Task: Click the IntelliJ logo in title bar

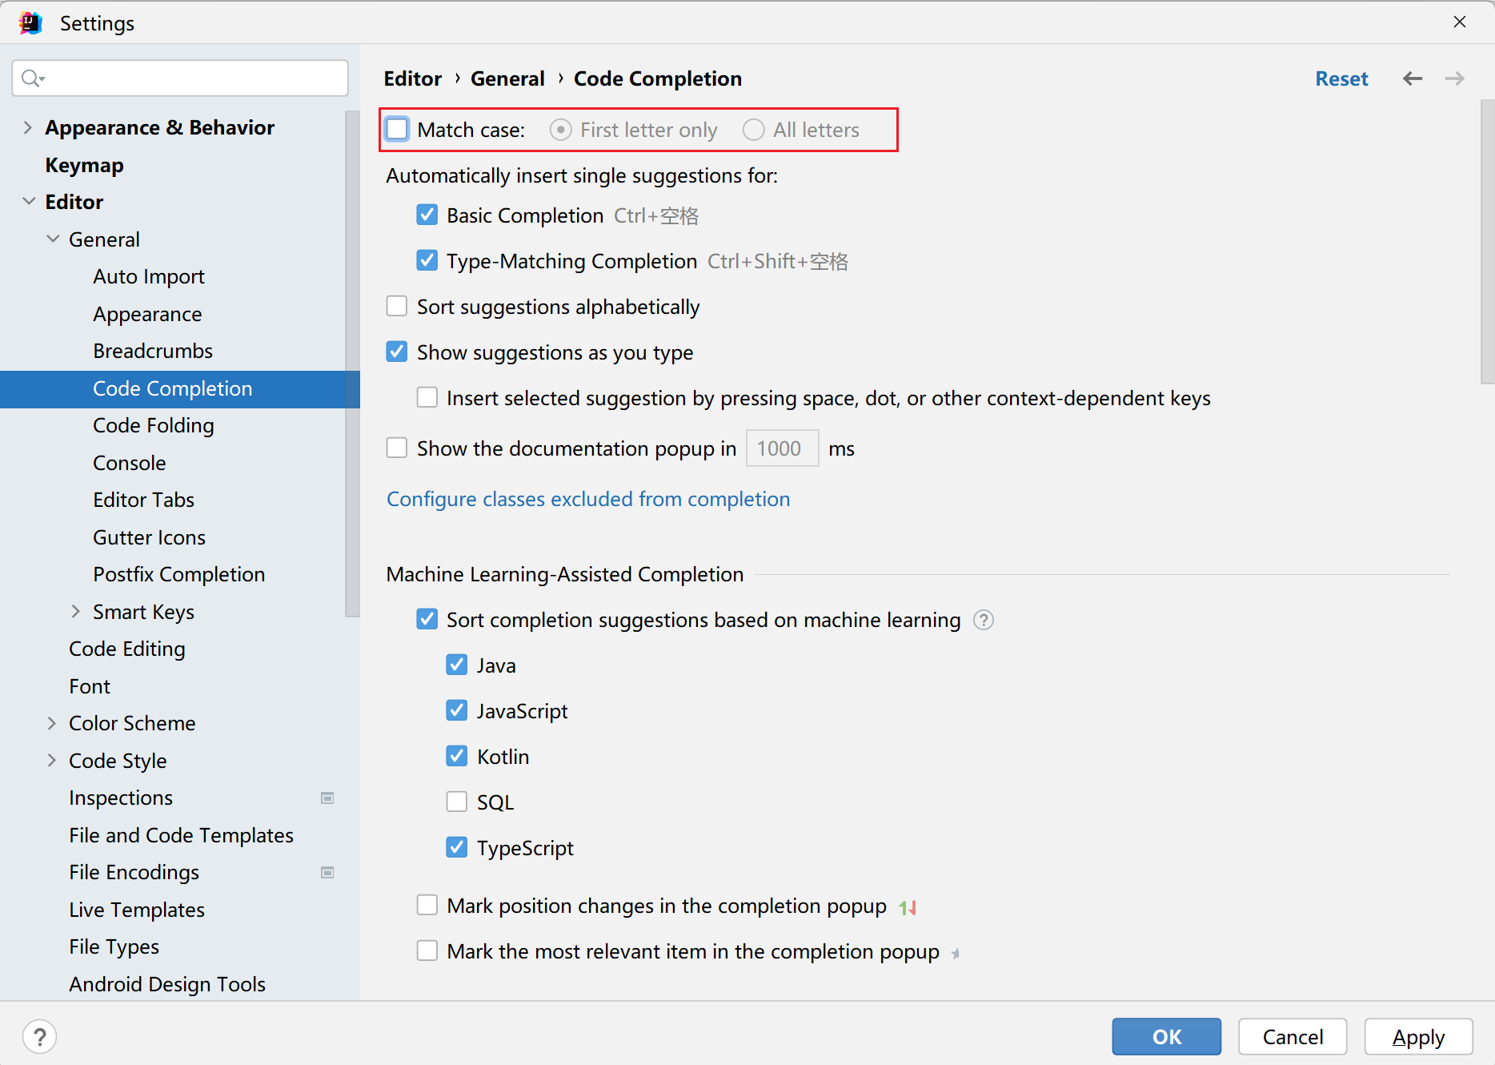Action: 30,23
